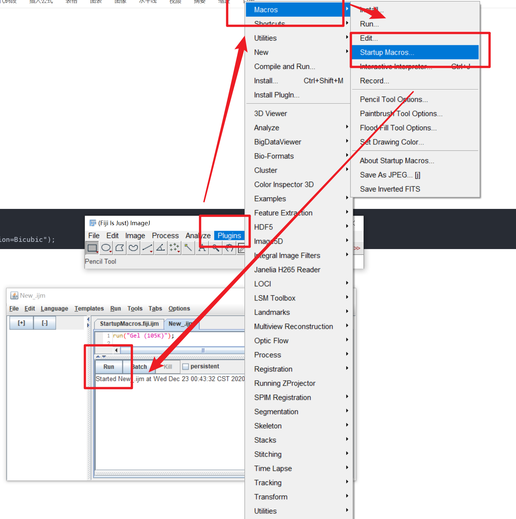Click the red More Tools arrows
This screenshot has width=516, height=519.
click(x=357, y=248)
